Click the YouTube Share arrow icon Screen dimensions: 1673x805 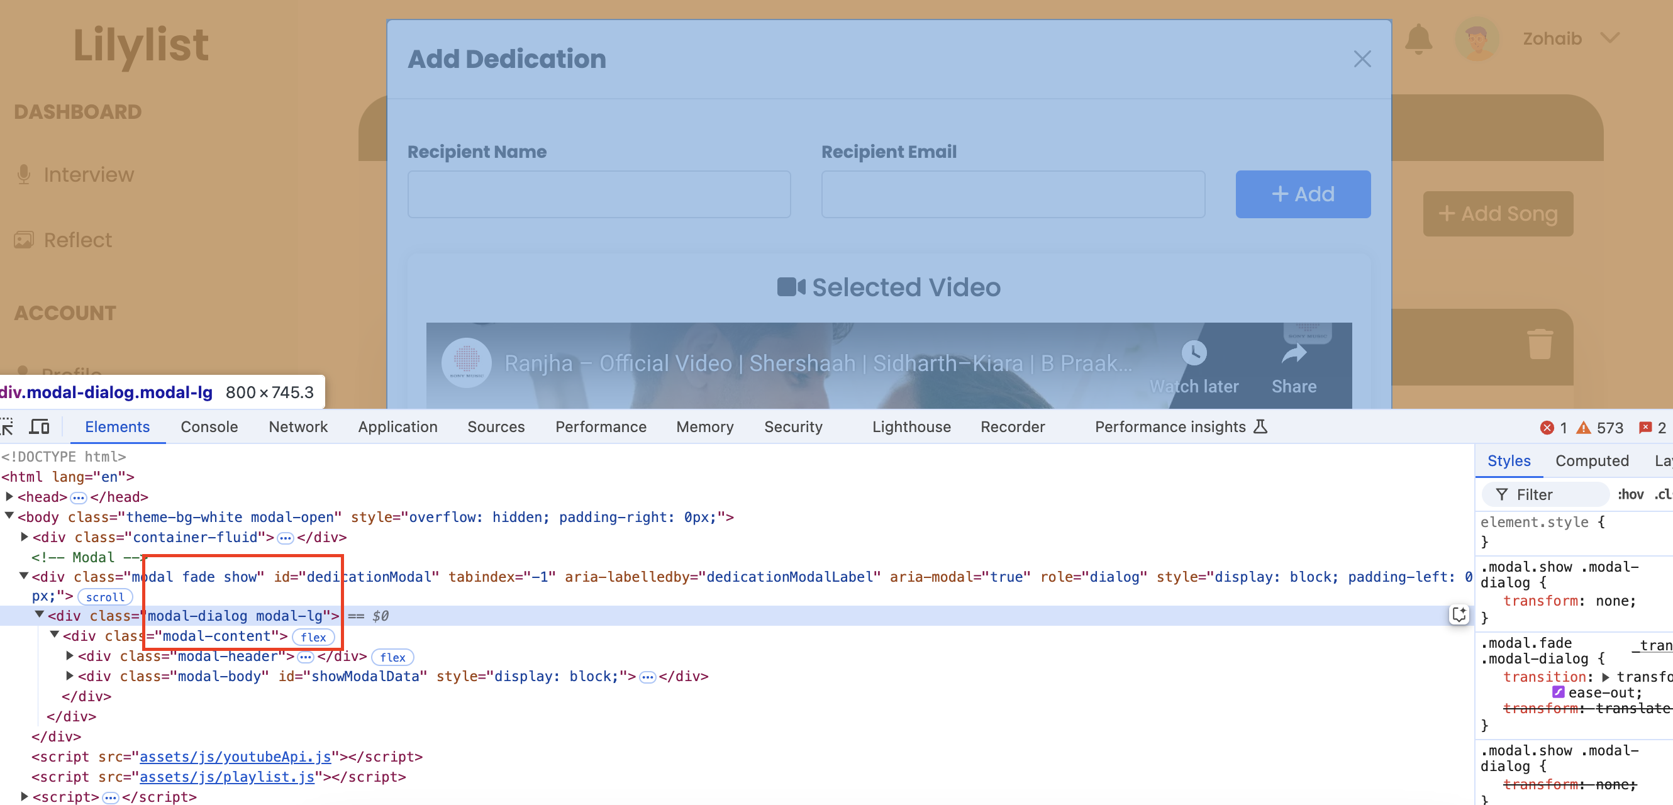tap(1293, 354)
